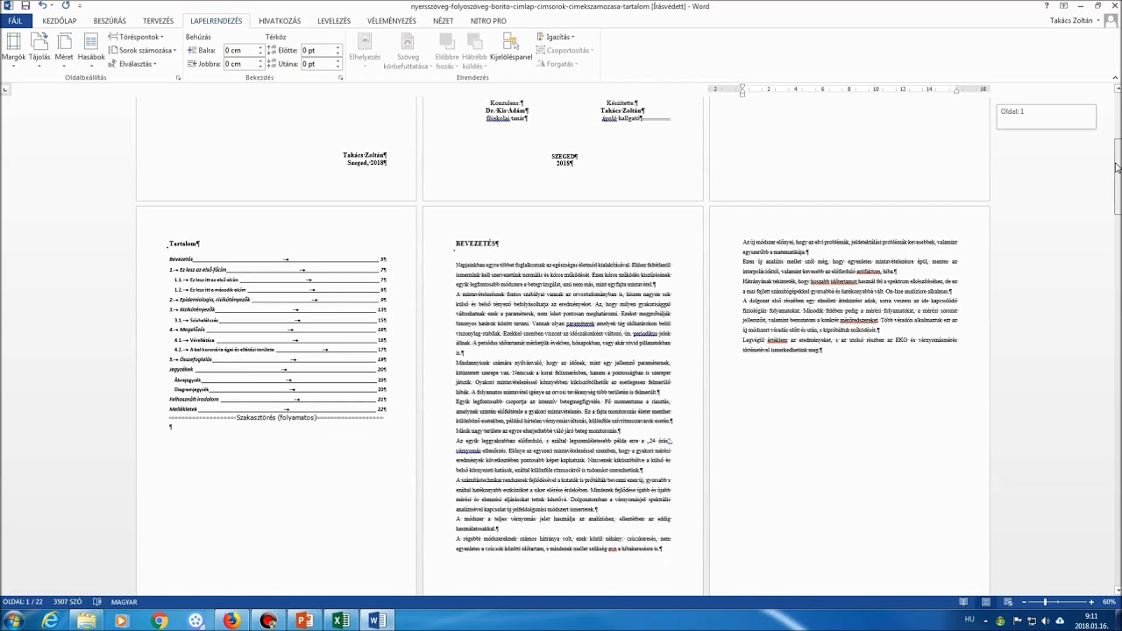
Task: Switch to the BESZÚRÁS tab
Action: [x=110, y=21]
